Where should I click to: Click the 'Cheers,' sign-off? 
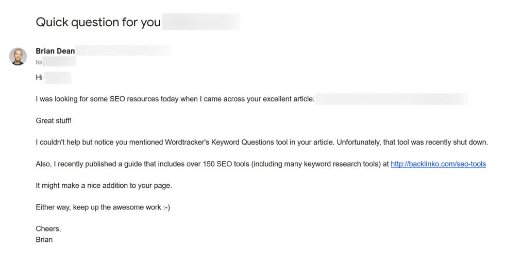48,228
